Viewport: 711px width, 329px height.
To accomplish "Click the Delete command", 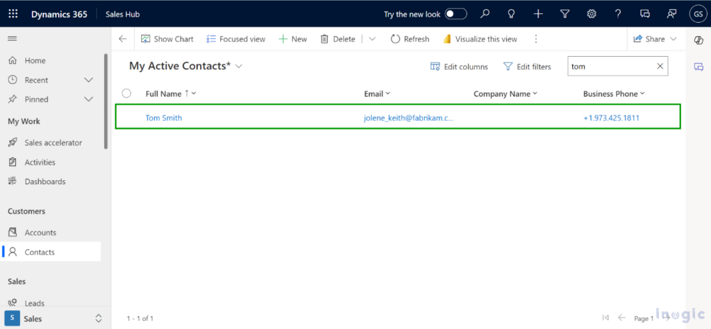I will [x=338, y=39].
